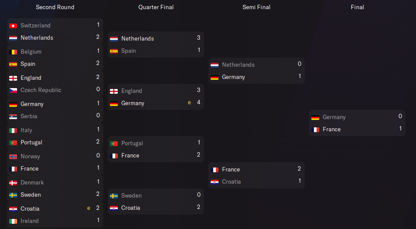Viewport: 416px width, 229px height.
Task: Click the Czech Republic flag icon
Action: pos(13,90)
